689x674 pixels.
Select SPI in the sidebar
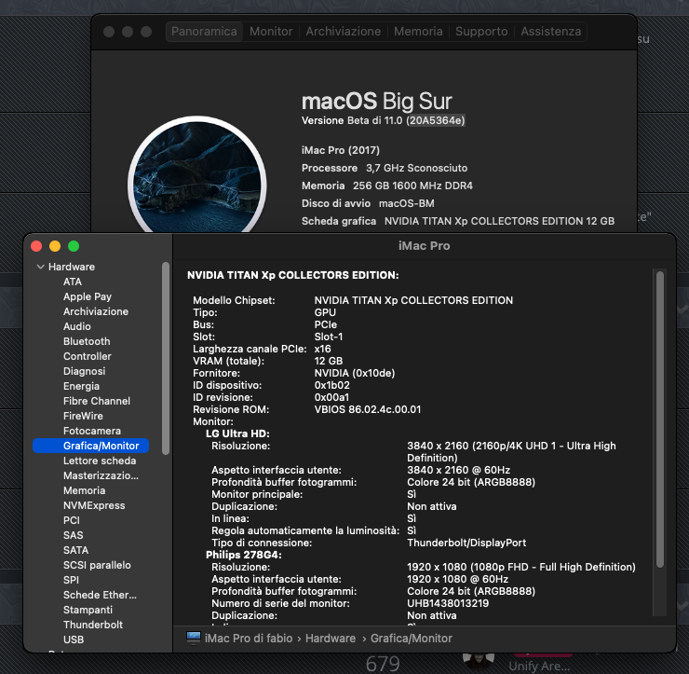[x=71, y=580]
